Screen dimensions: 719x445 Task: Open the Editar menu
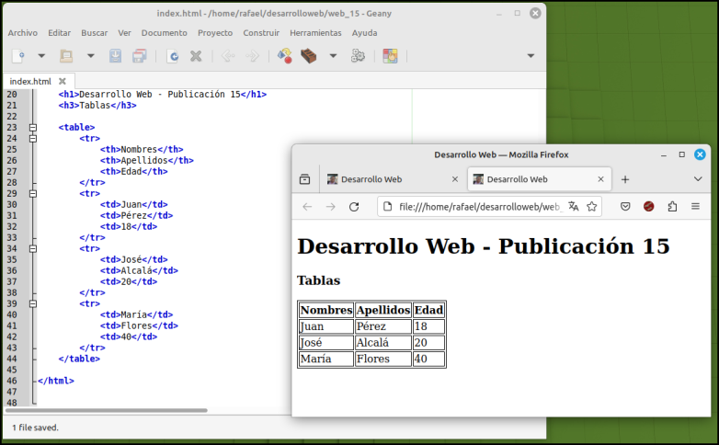59,33
